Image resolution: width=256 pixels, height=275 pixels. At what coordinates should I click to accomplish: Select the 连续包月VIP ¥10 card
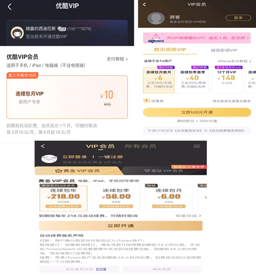tap(67, 97)
